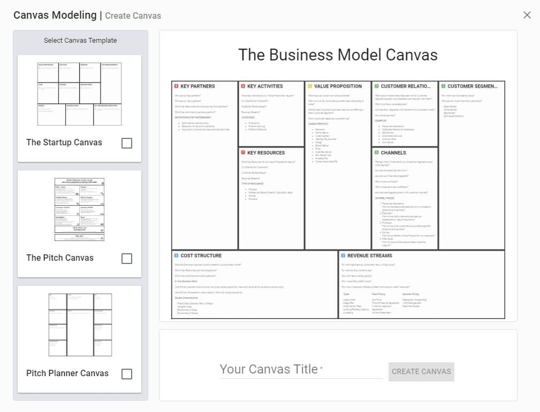Click the Key Activities section icon
540x412 pixels.
[243, 86]
